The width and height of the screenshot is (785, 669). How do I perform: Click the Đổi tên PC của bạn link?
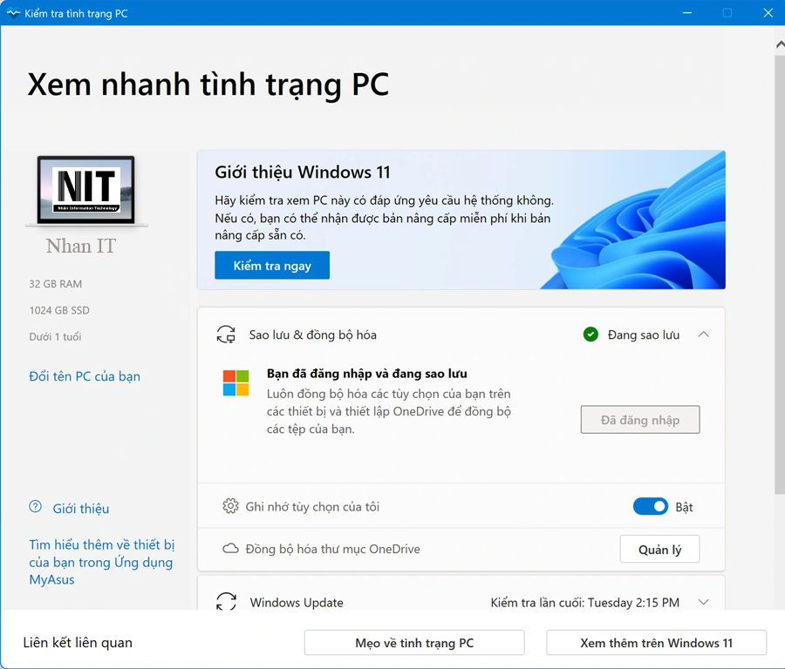click(x=85, y=376)
